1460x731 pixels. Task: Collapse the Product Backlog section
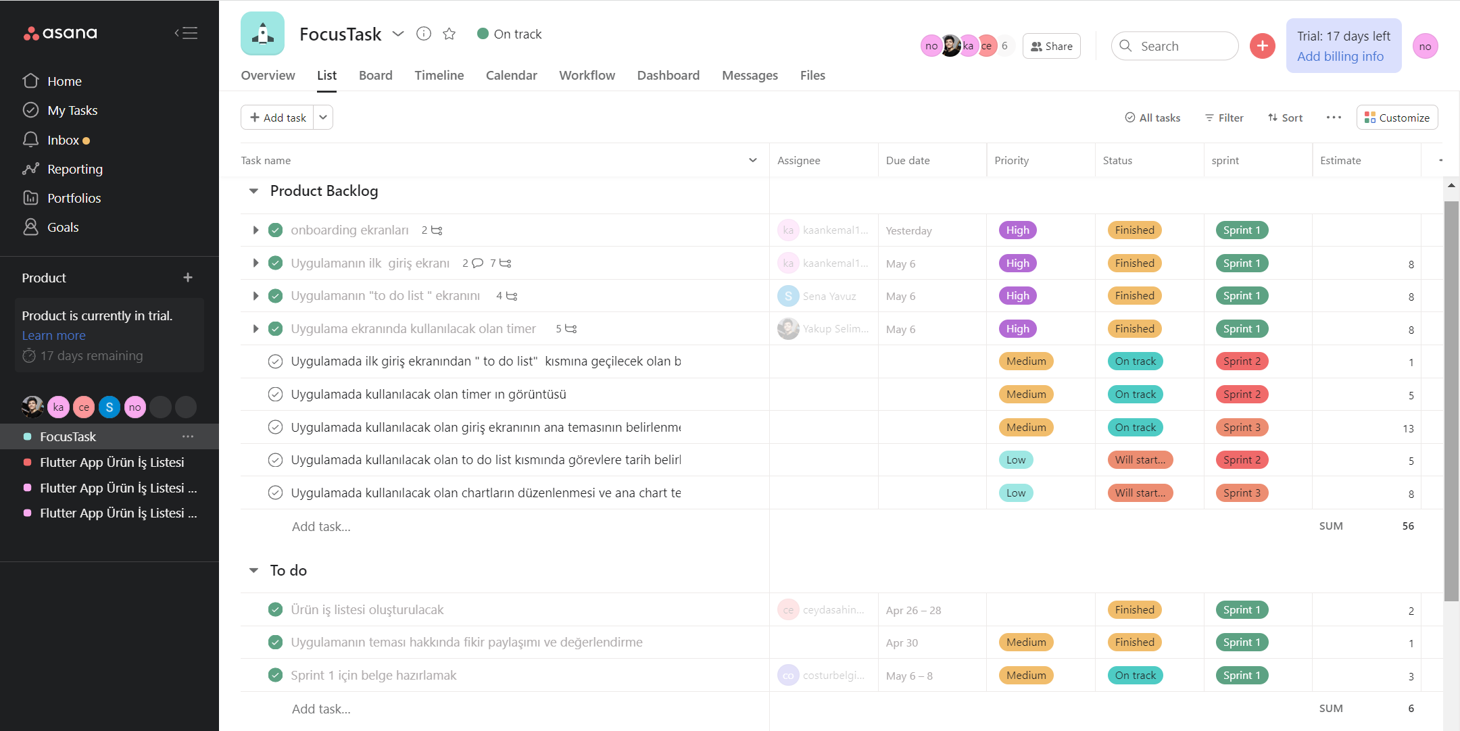[x=253, y=191]
